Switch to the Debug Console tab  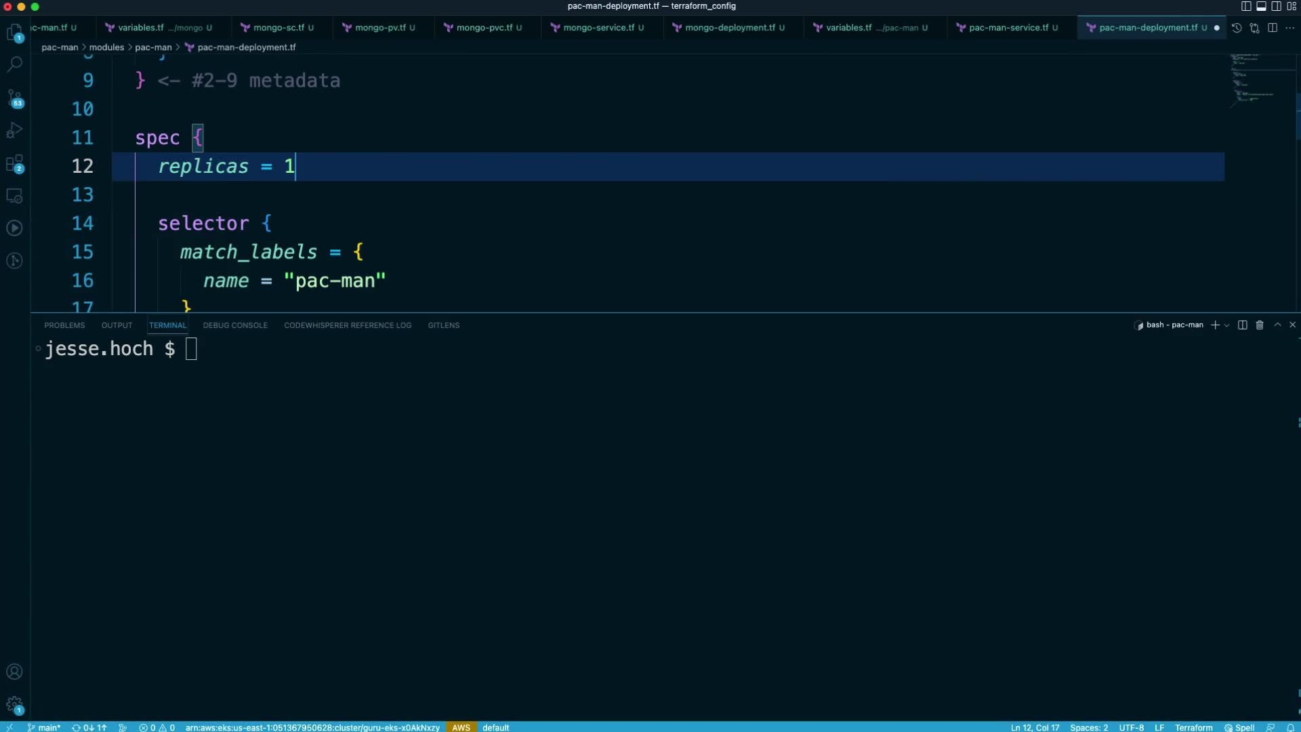pyautogui.click(x=235, y=325)
